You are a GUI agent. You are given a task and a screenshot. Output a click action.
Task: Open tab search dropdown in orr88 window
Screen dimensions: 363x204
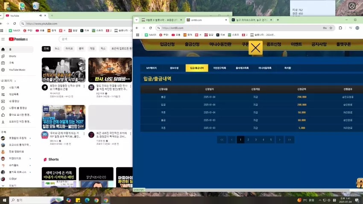pyautogui.click(x=136, y=20)
